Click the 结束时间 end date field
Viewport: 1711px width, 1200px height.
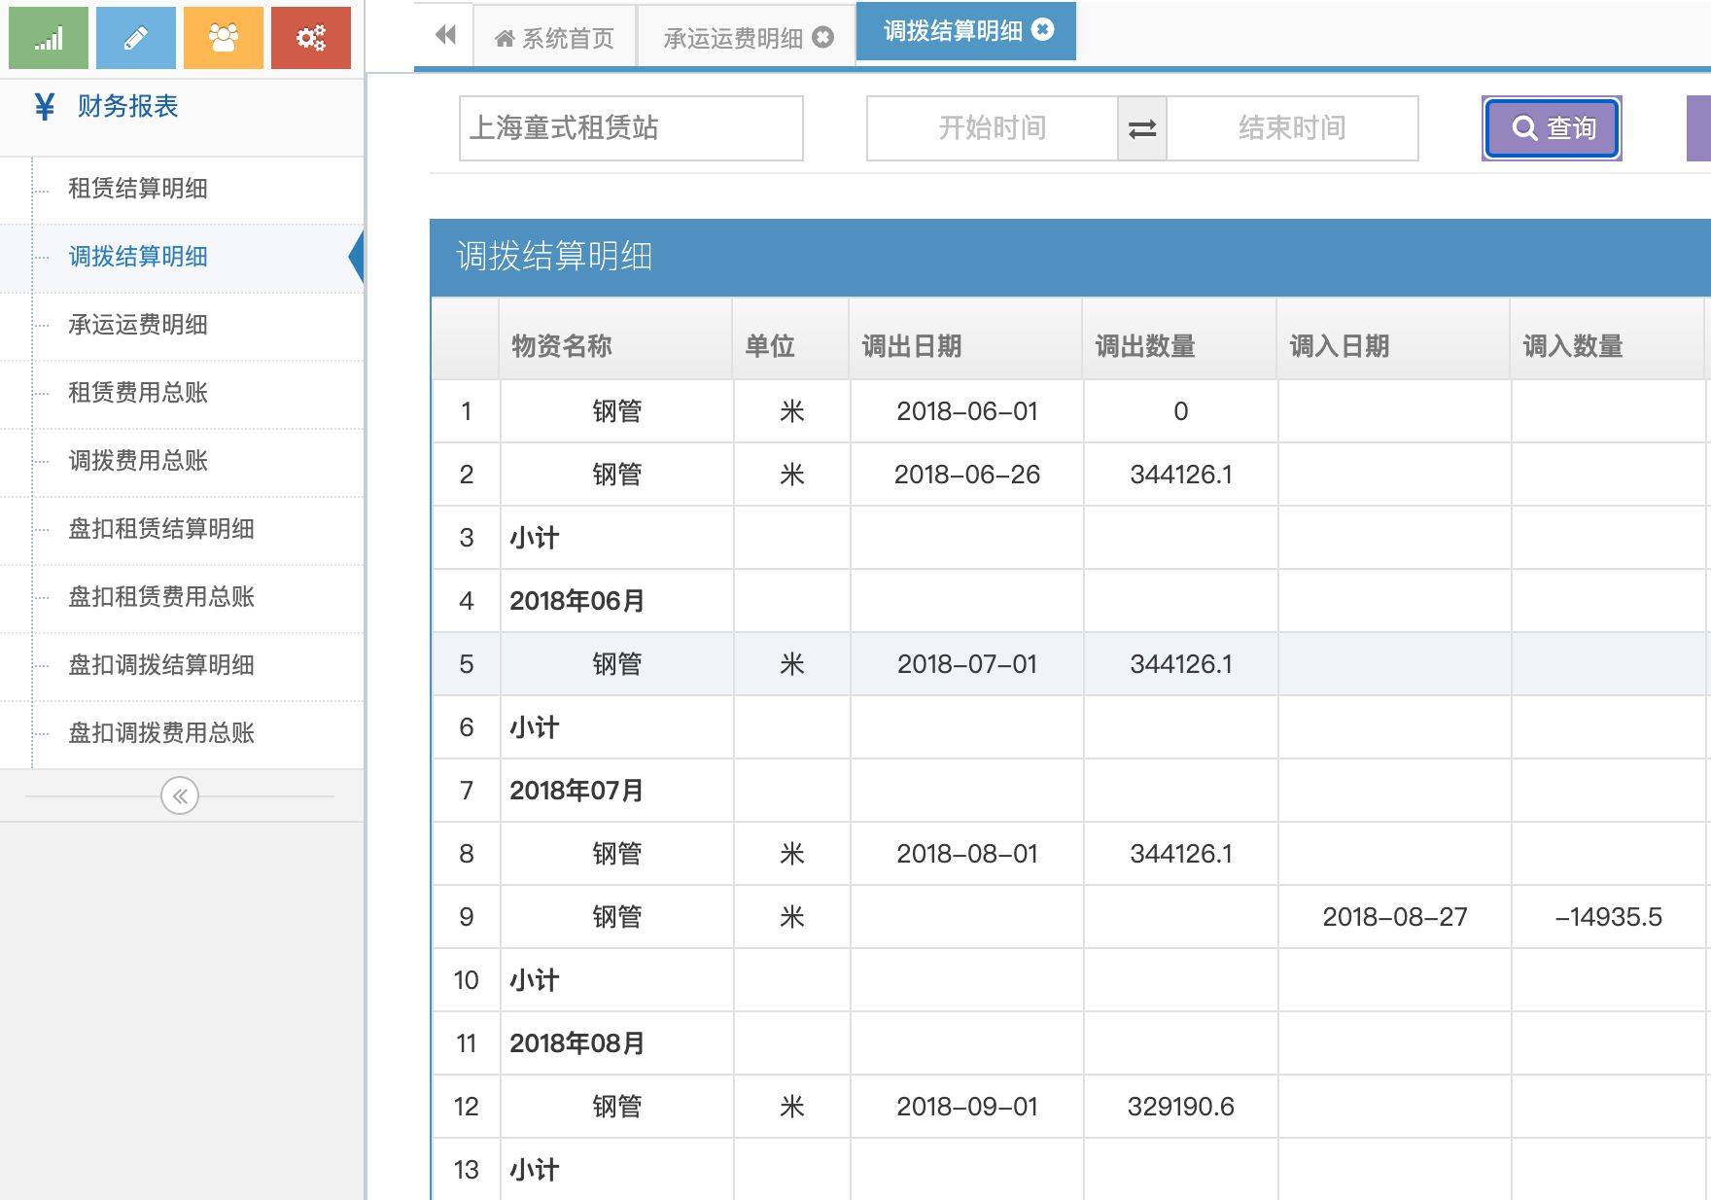(x=1292, y=128)
